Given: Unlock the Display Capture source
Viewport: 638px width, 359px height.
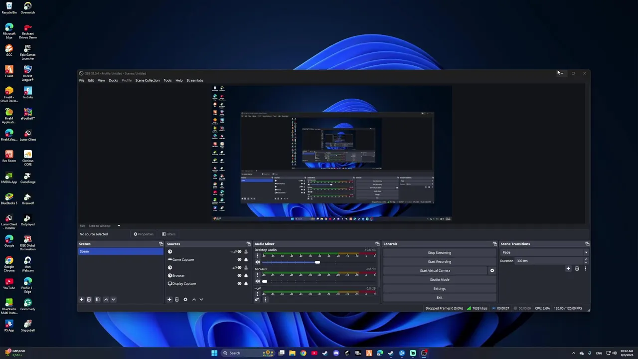Looking at the screenshot, I should (246, 284).
